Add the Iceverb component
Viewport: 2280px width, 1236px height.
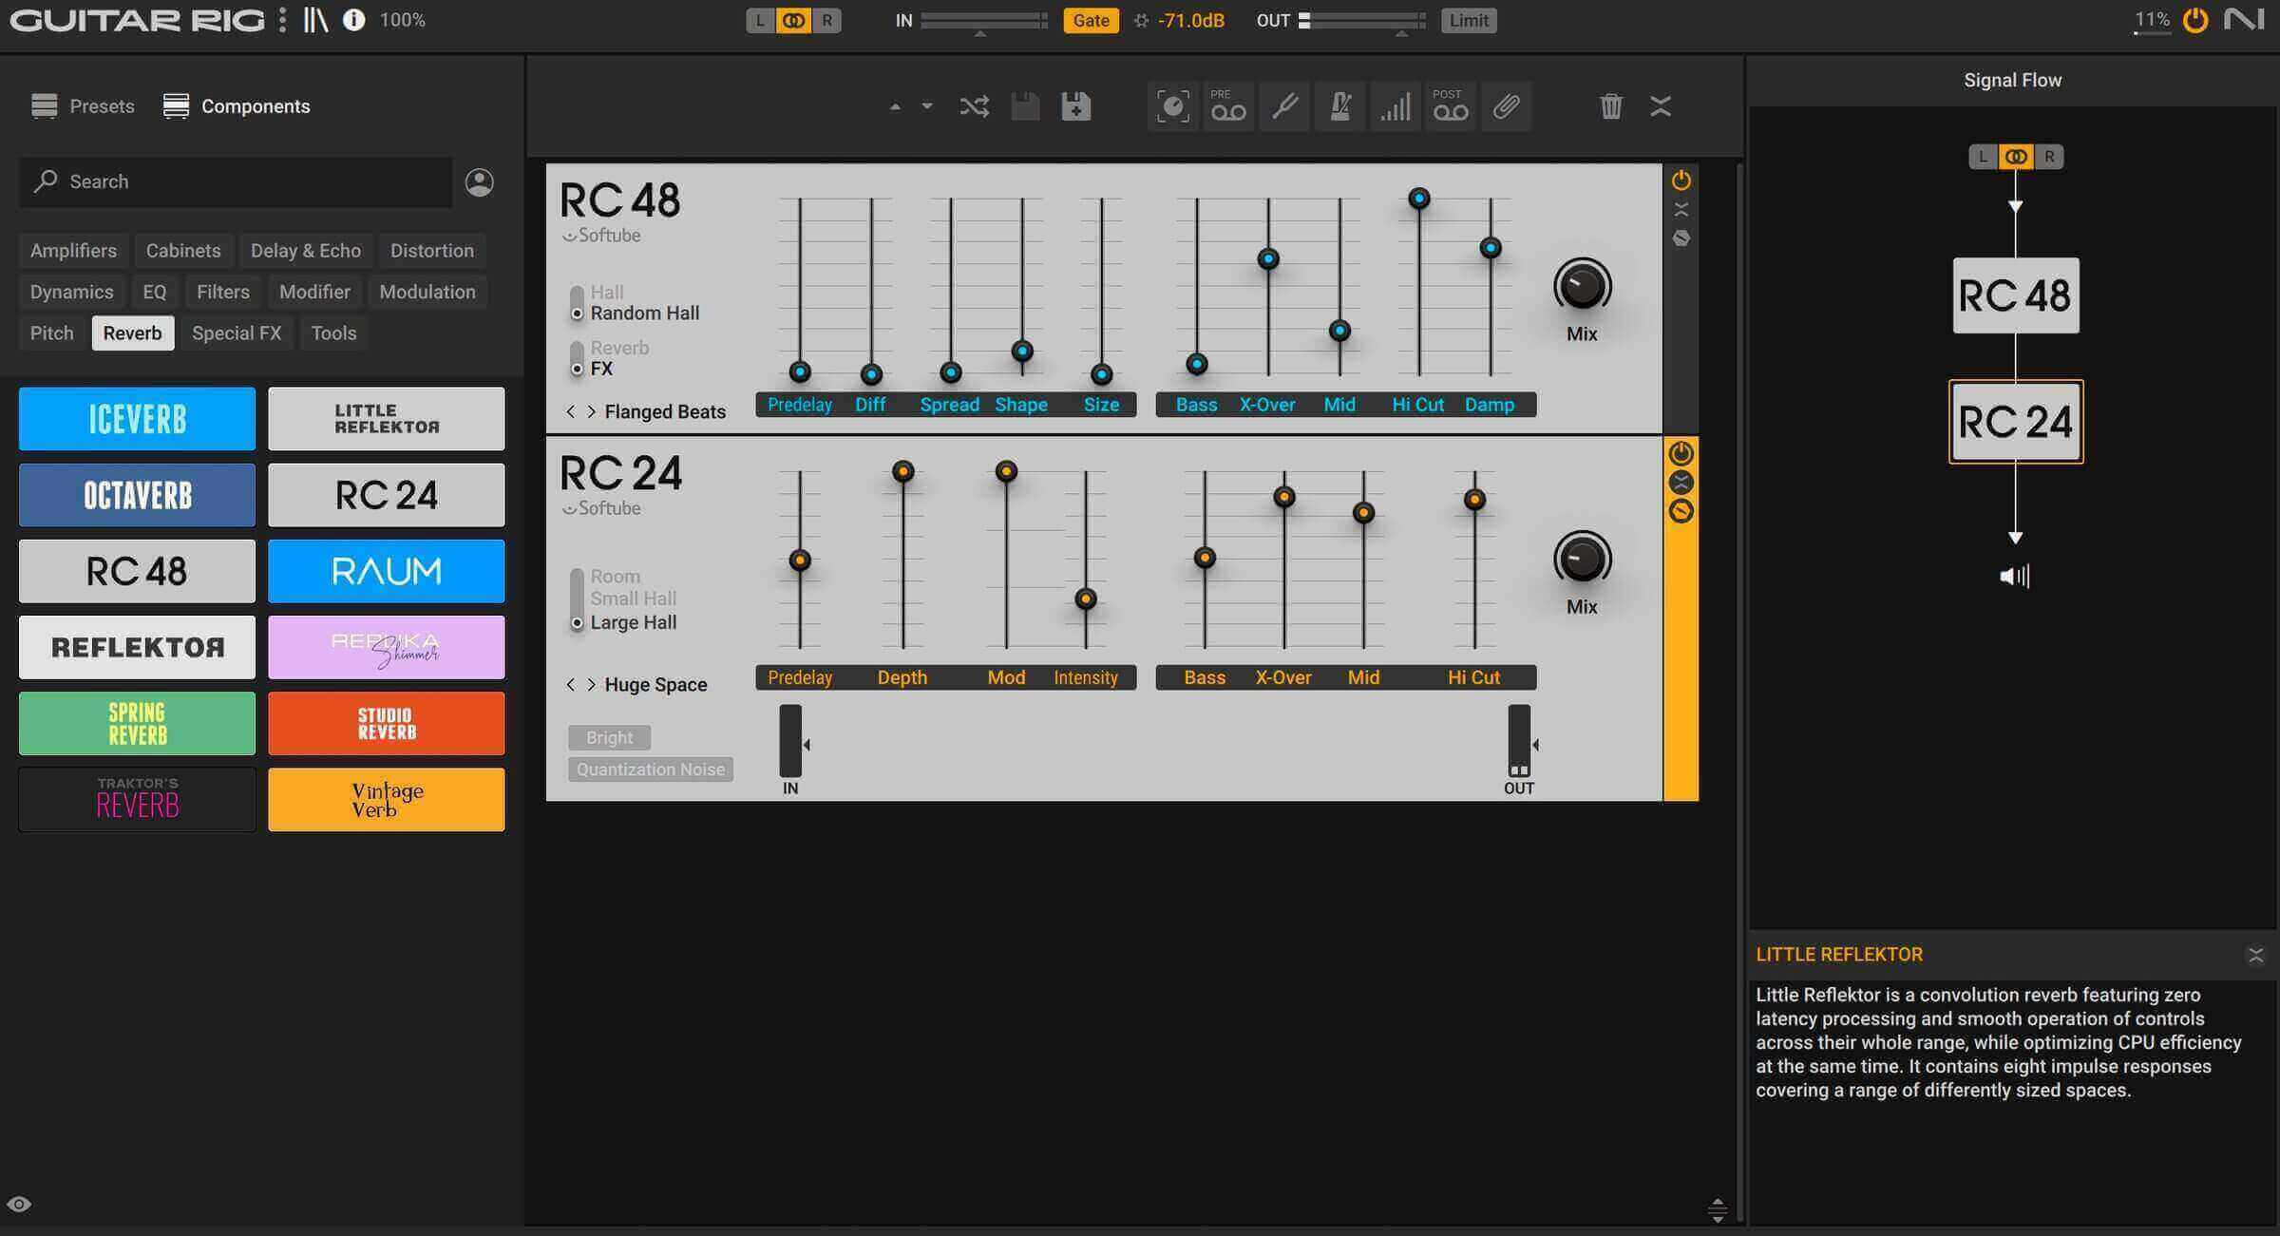tap(137, 418)
